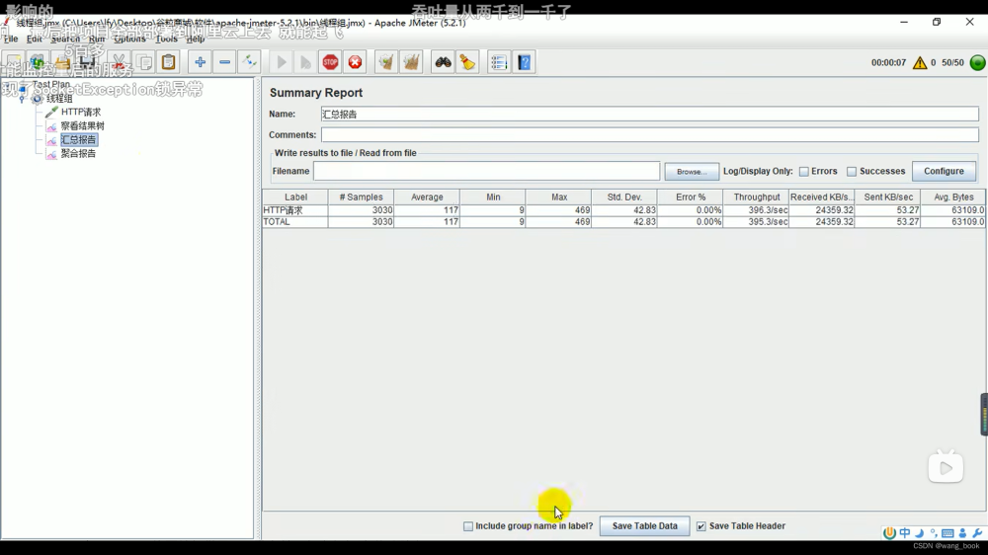
Task: Click Save Table Data button
Action: click(644, 526)
